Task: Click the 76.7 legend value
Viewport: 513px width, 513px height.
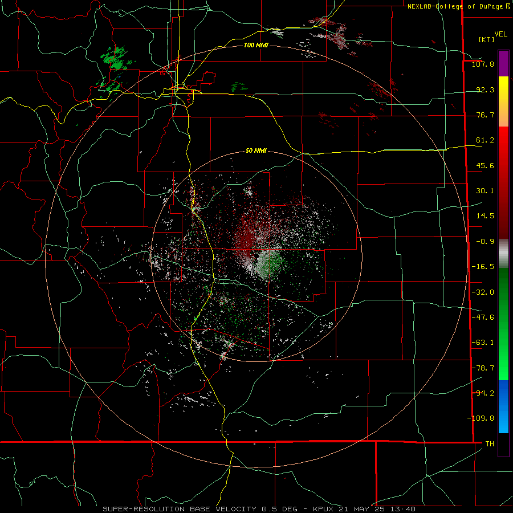Action: (x=485, y=115)
